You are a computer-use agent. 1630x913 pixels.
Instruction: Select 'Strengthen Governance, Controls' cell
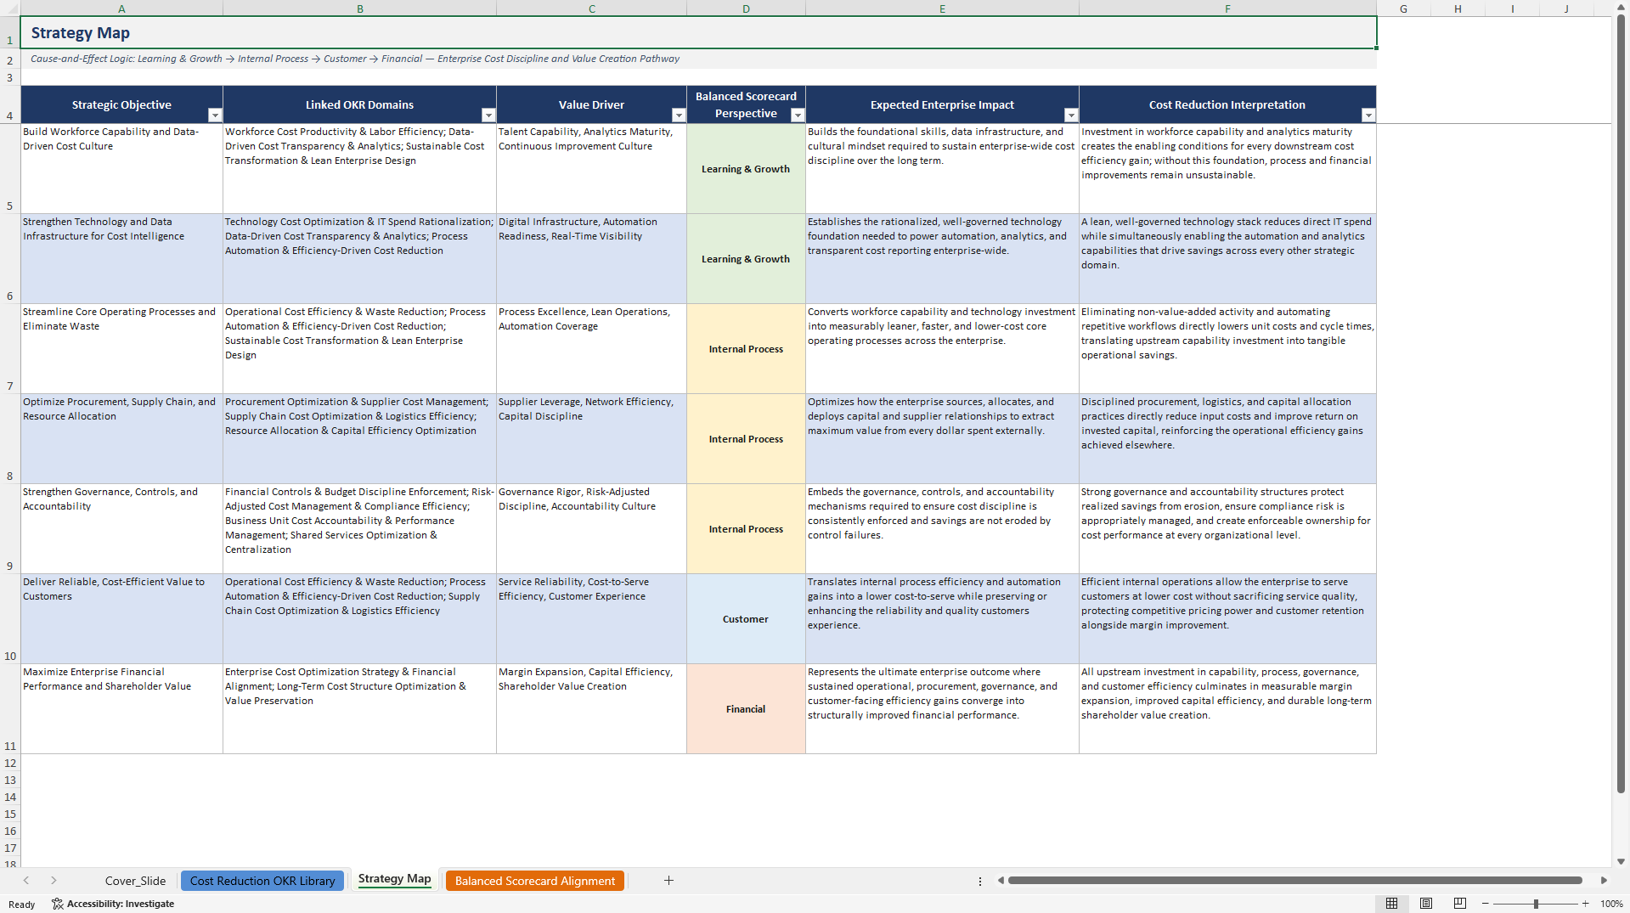pos(121,528)
